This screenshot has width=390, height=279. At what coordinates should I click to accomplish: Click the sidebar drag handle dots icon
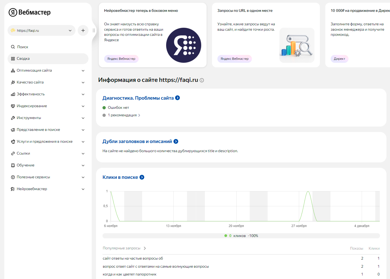pyautogui.click(x=94, y=30)
